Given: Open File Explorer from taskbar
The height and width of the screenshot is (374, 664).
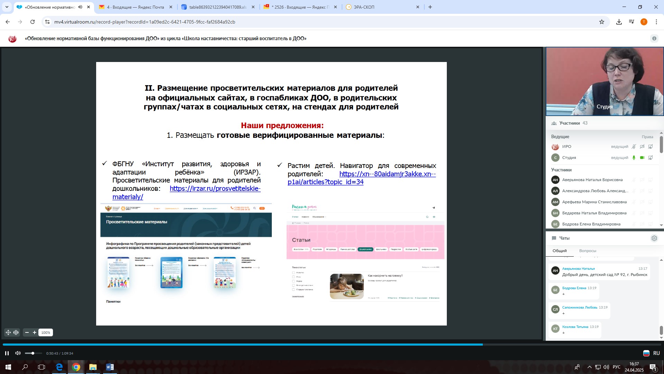Looking at the screenshot, I should click(93, 367).
